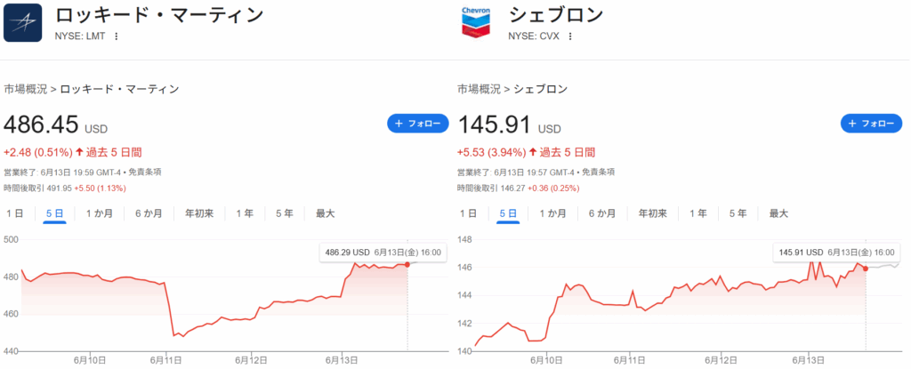
Task: Show 最大 range for the Chevron chart
Action: (x=778, y=213)
